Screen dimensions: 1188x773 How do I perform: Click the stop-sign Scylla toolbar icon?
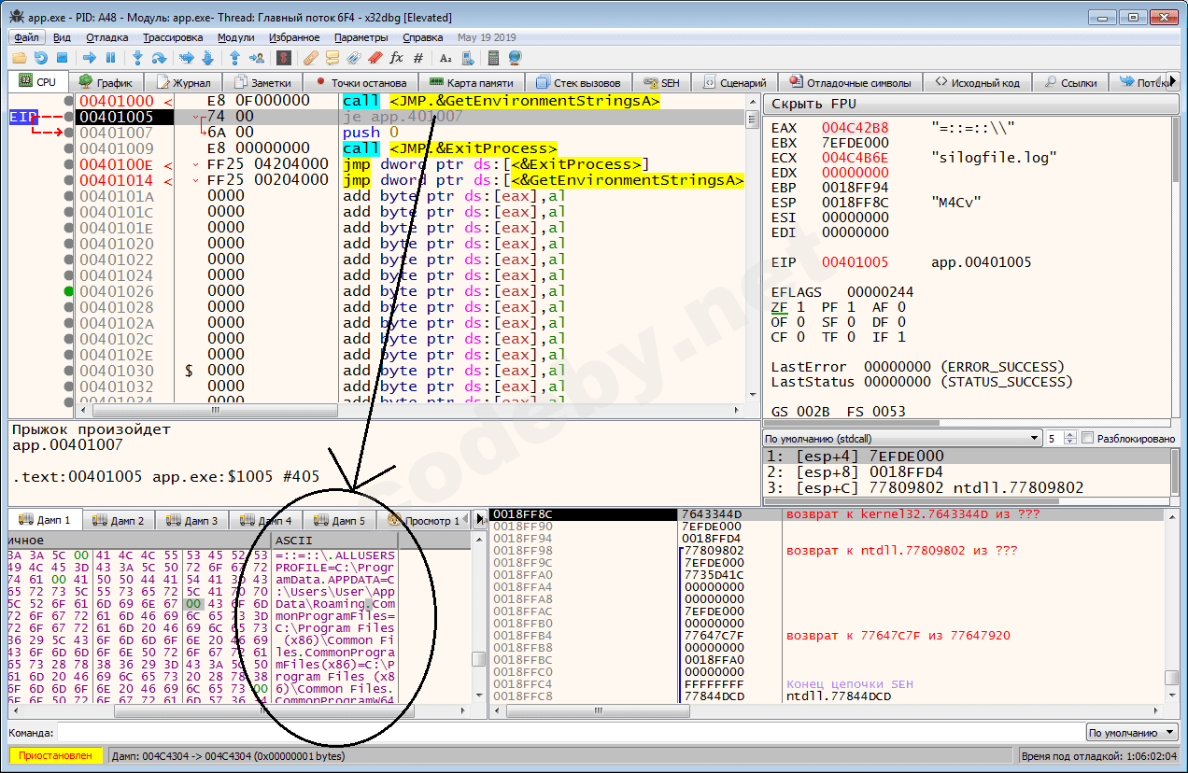283,58
